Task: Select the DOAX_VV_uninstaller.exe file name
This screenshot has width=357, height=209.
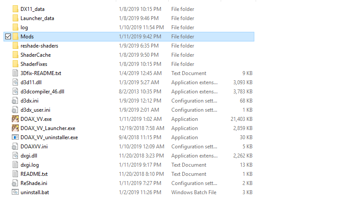Action: coord(49,137)
